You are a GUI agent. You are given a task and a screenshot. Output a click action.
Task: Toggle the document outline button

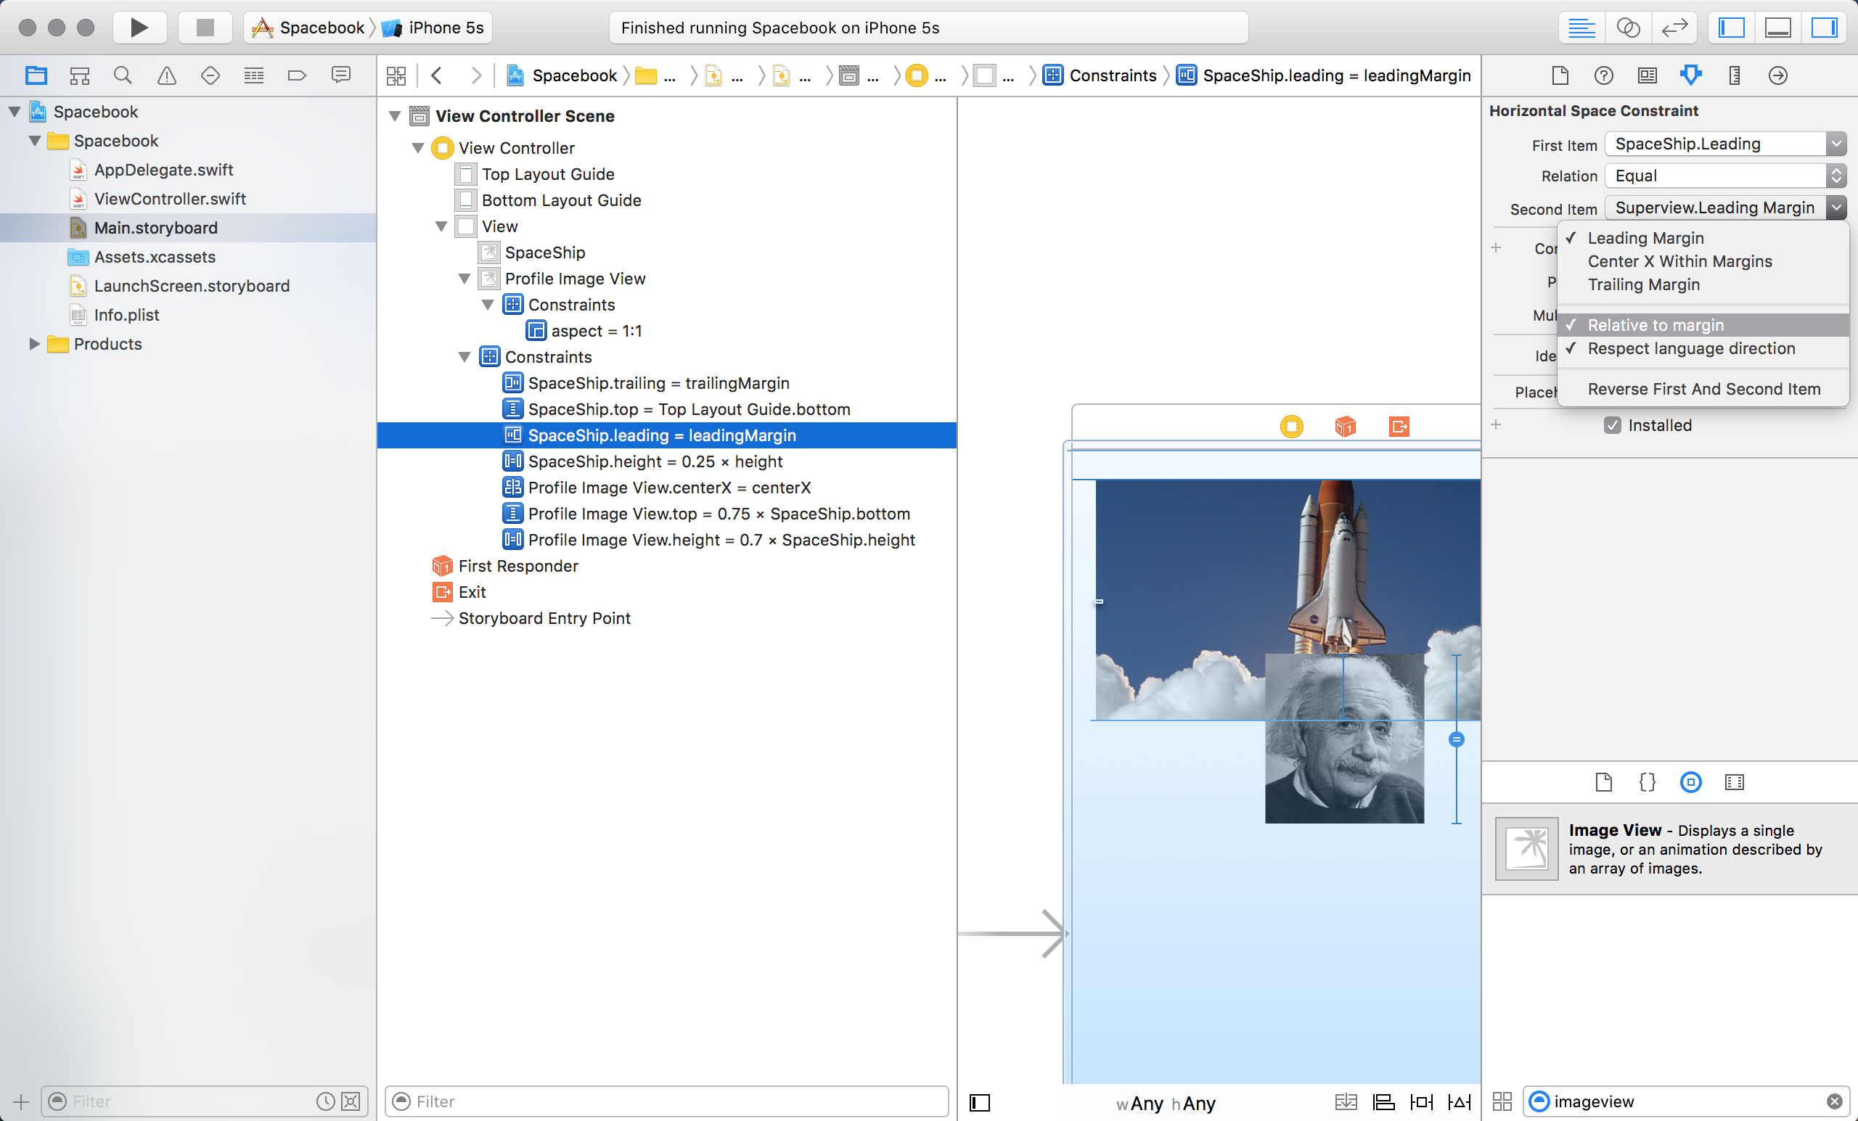point(980,1102)
